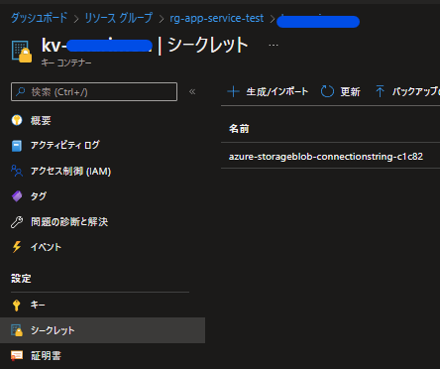The image size is (440, 369).
Task: Open the ダッシュボード breadcrumb link
Action: (40, 18)
